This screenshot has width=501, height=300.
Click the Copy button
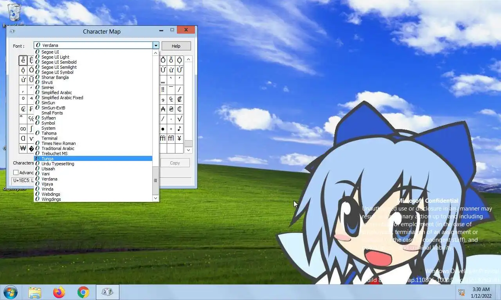pos(175,163)
